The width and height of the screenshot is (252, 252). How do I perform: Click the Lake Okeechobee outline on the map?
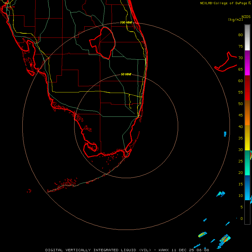102,43
